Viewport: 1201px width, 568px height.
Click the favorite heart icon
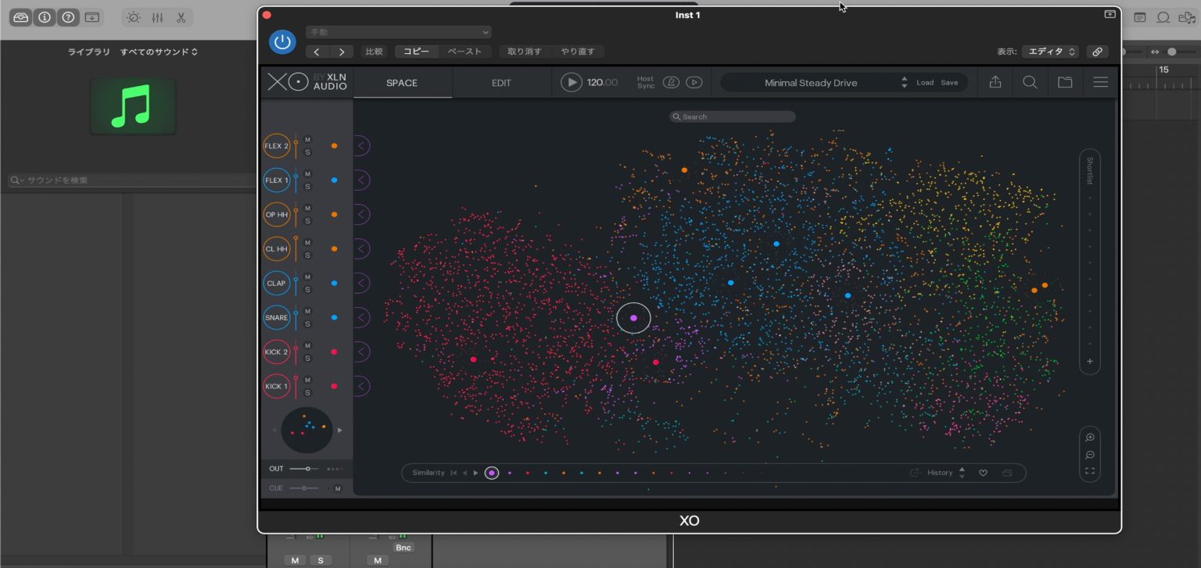(x=983, y=473)
